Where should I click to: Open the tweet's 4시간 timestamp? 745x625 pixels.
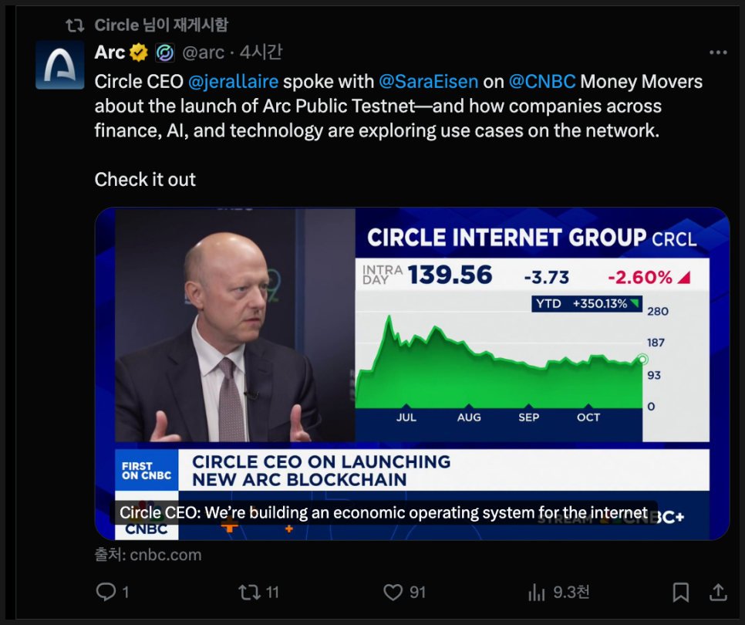(261, 52)
